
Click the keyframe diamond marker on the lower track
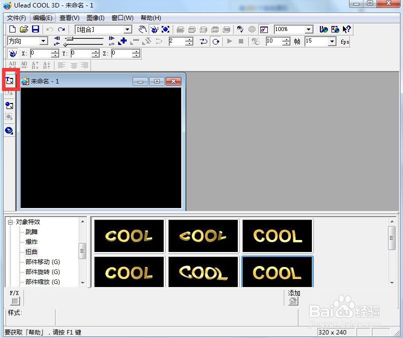65,44
